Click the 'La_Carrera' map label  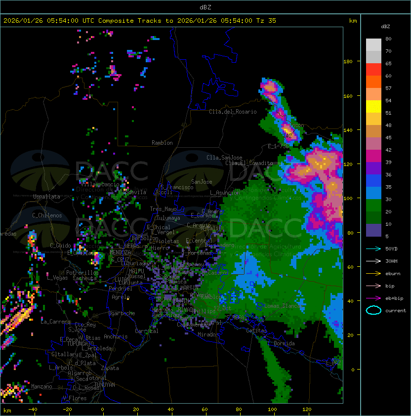point(55,322)
